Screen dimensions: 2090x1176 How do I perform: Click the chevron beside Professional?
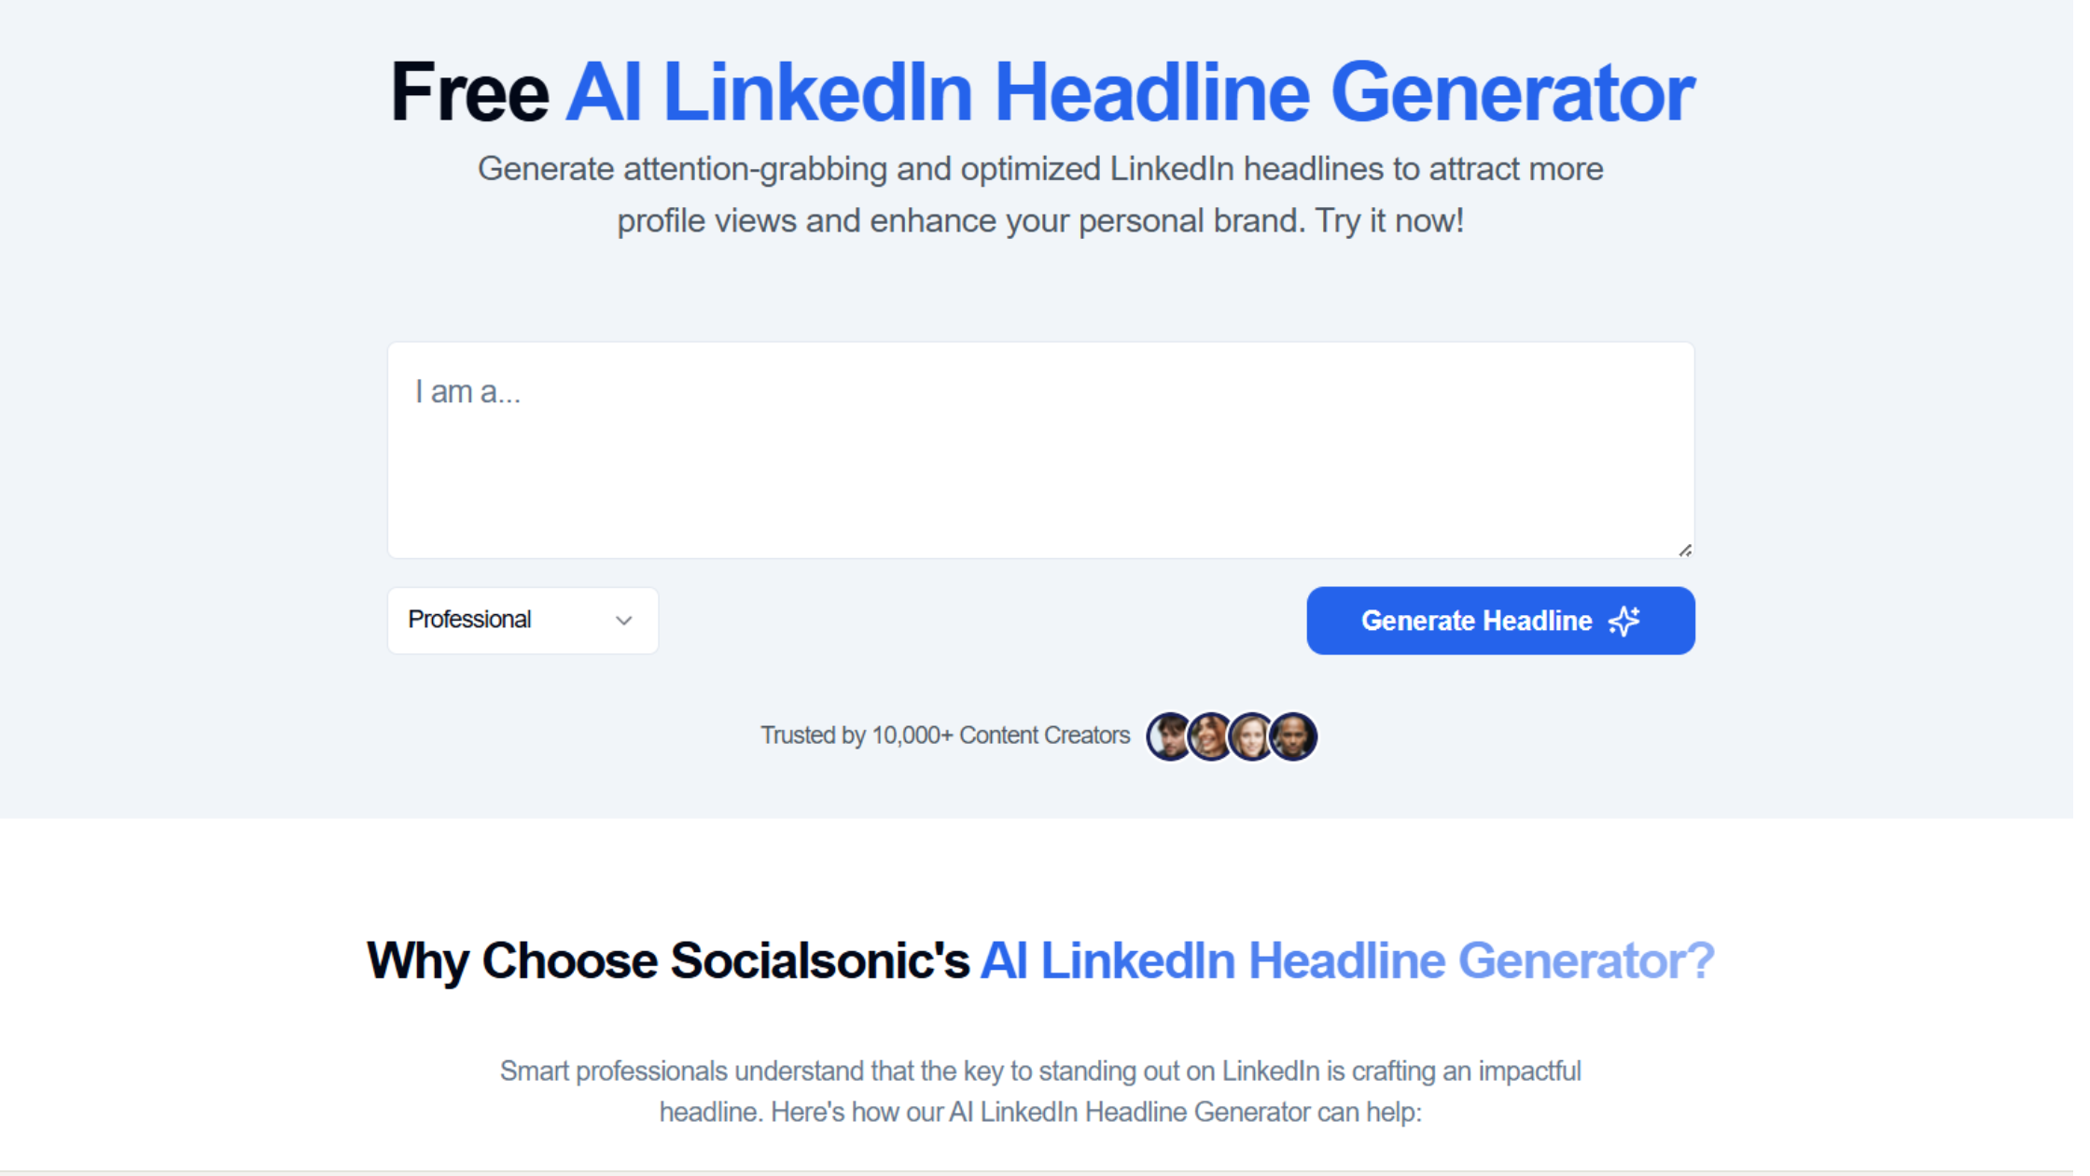(623, 621)
